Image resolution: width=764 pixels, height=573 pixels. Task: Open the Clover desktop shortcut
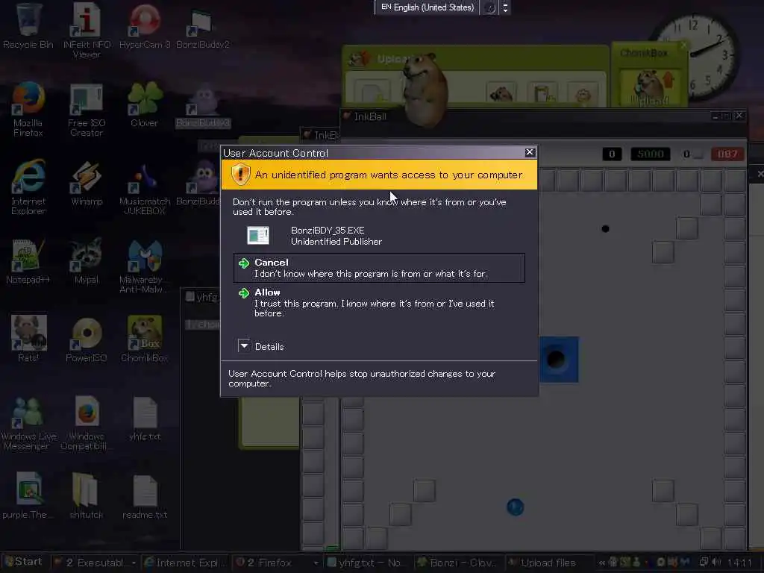[x=145, y=104]
